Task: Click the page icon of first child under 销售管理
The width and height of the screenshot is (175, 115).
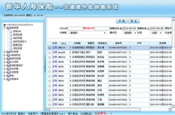Action: (x=11, y=31)
